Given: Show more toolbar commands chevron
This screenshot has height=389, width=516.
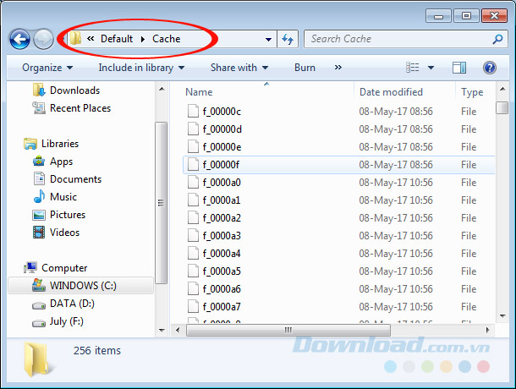Looking at the screenshot, I should pyautogui.click(x=338, y=68).
